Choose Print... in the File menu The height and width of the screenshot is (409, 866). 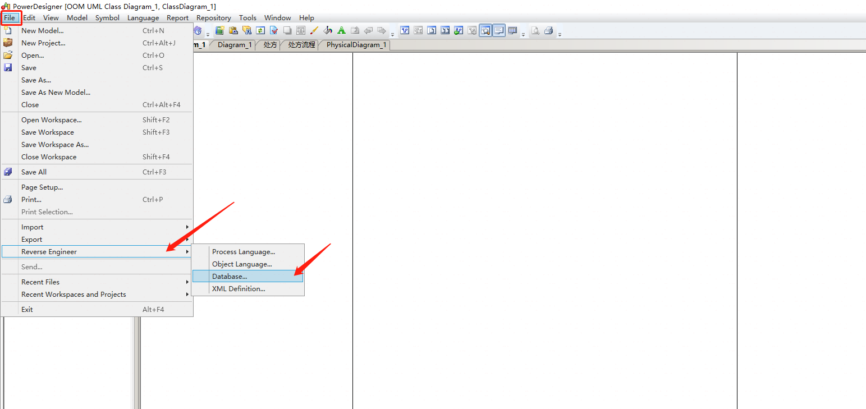point(97,200)
